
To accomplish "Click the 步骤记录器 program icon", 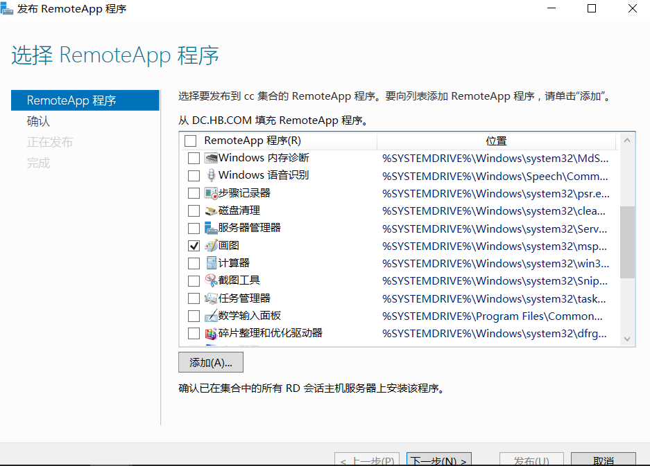I will click(211, 193).
